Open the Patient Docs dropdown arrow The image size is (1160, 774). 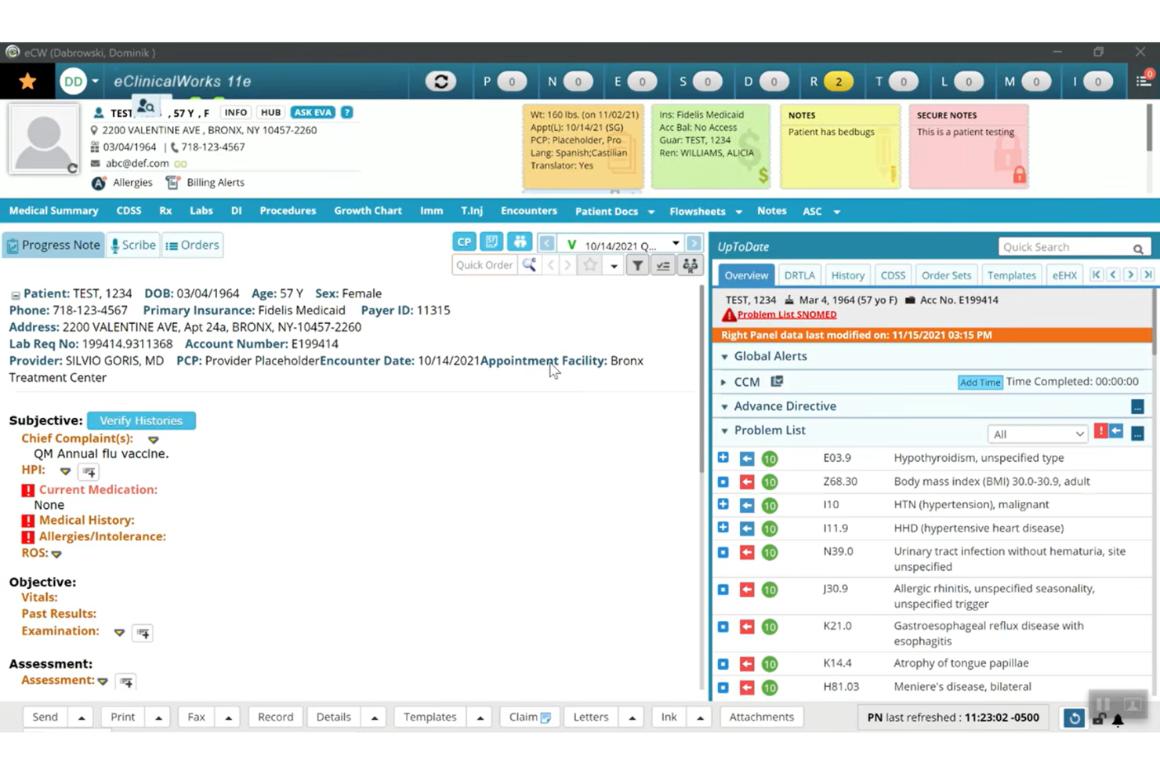[651, 212]
